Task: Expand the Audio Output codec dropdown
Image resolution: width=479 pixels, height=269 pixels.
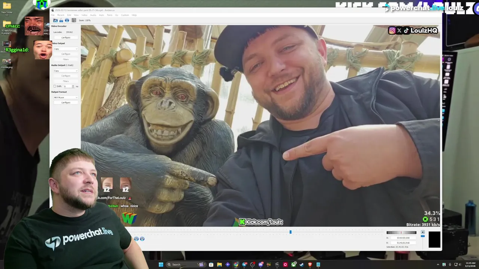Action: click(x=65, y=71)
